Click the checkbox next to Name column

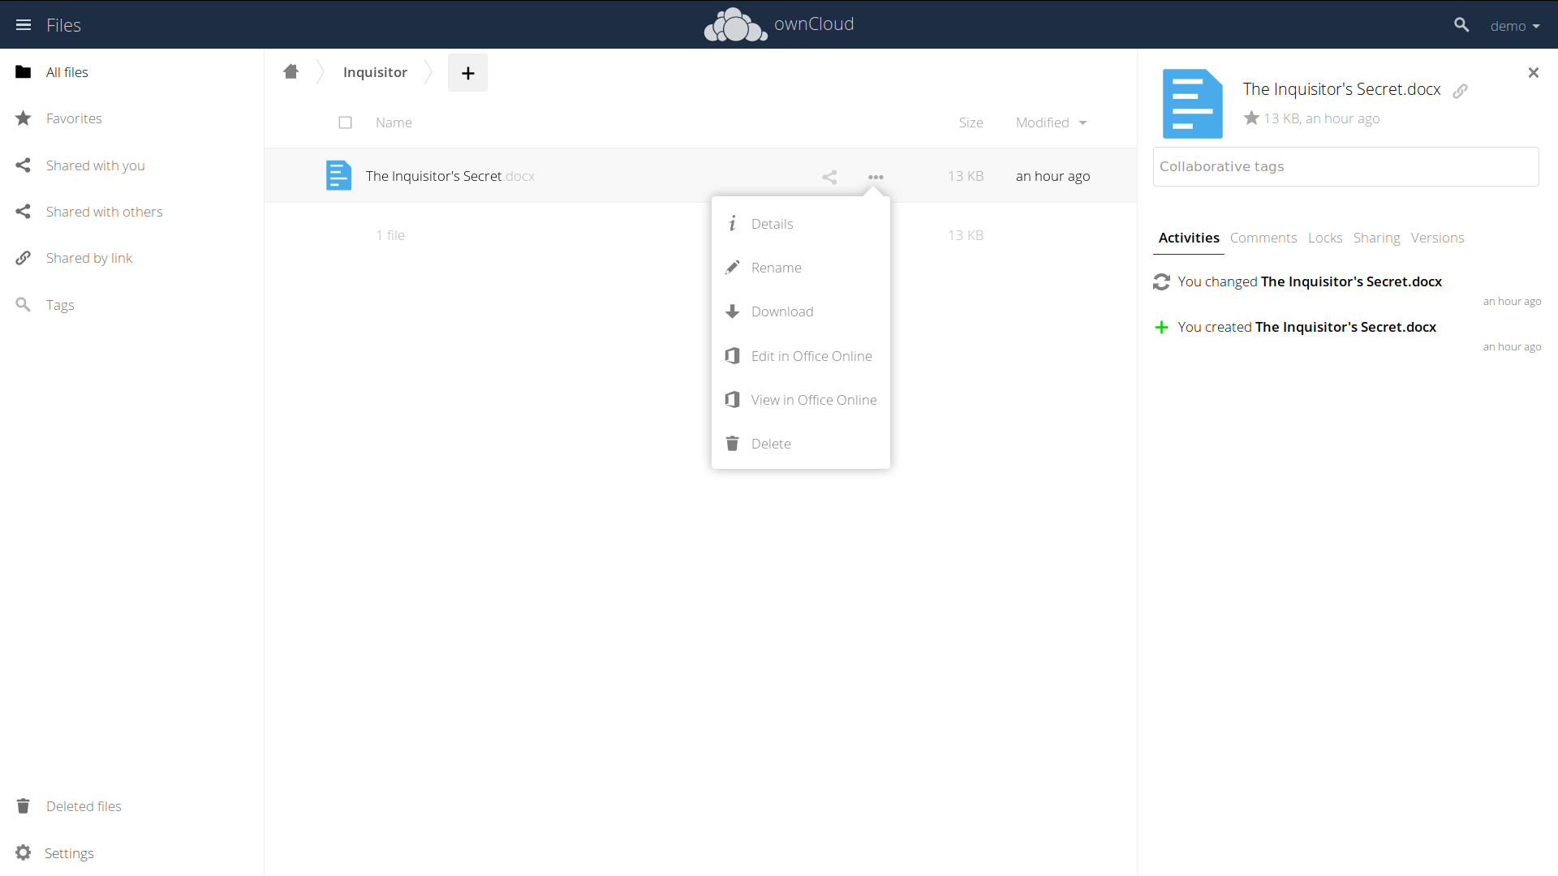coord(346,122)
